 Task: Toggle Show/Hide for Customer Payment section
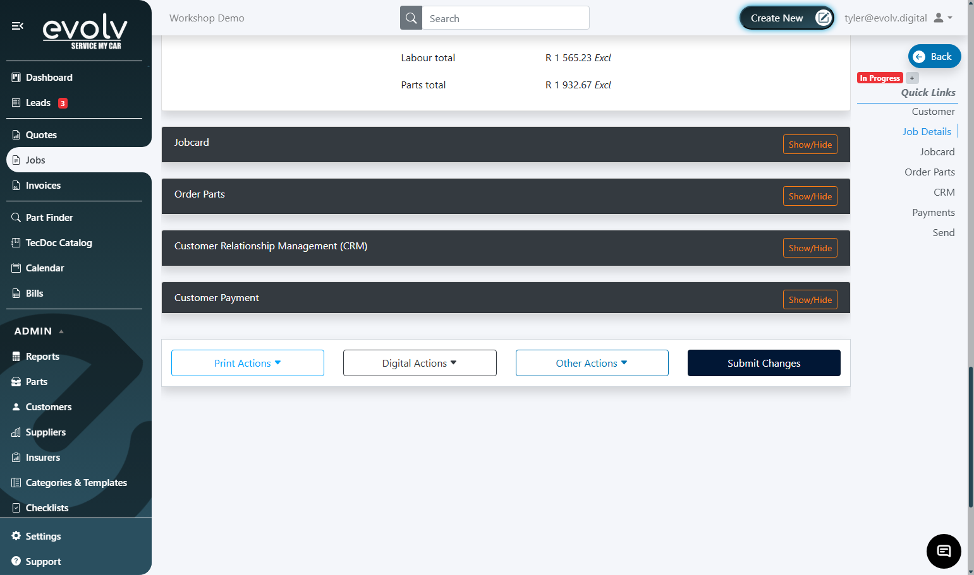coord(810,300)
